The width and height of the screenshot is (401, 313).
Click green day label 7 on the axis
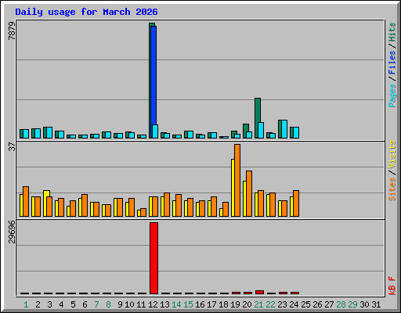(x=96, y=304)
